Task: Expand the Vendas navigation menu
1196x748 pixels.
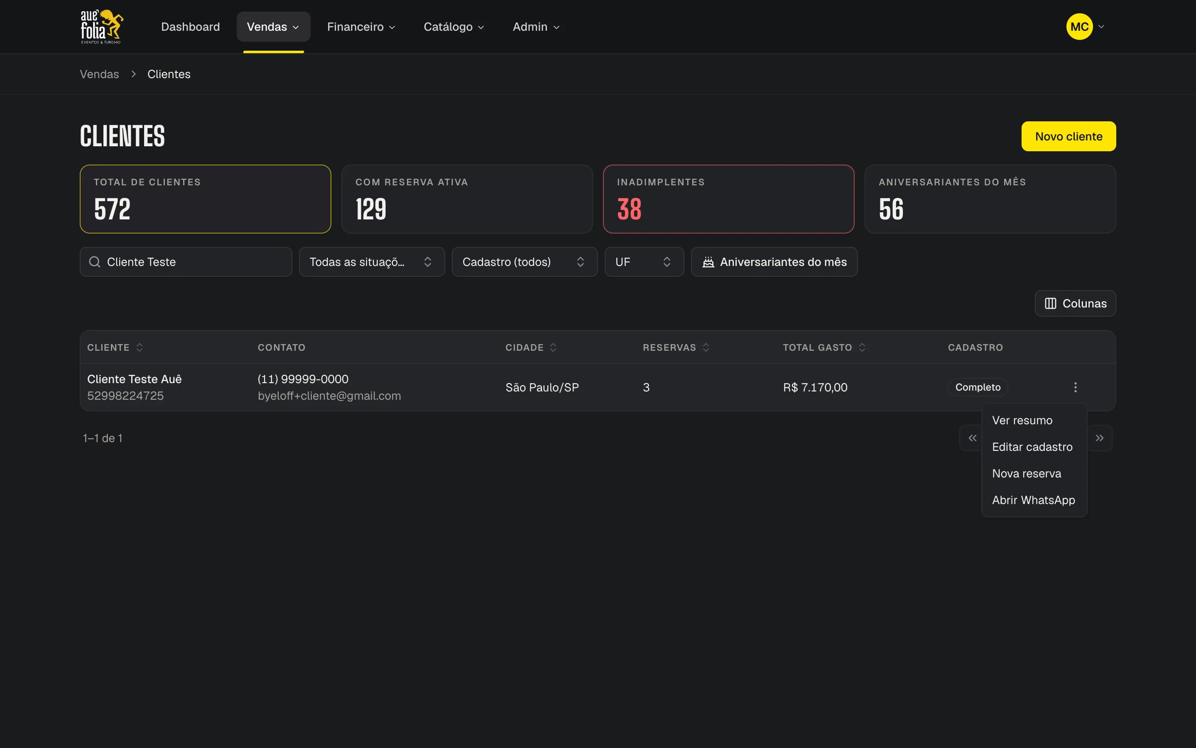Action: (x=273, y=27)
